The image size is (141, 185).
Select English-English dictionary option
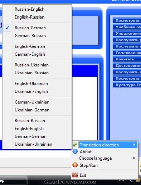[x=37, y=129]
